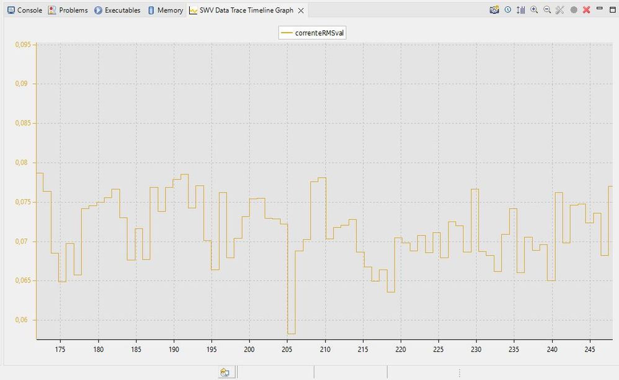This screenshot has width=619, height=380.
Task: Open trace configuration via wrench and screwdriver icon
Action: 560,10
